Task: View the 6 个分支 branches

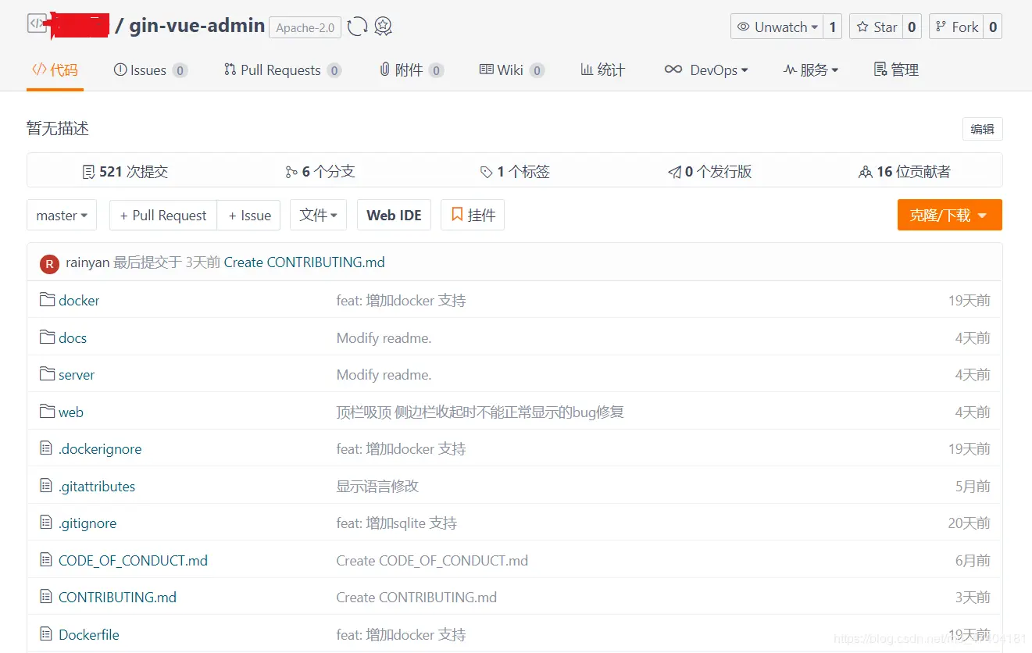Action: point(320,172)
